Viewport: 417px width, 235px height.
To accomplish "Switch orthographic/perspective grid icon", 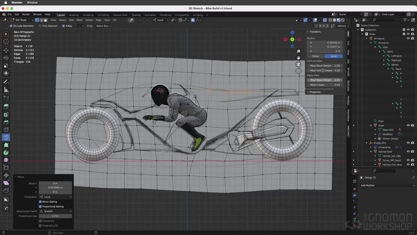I will point(299,71).
